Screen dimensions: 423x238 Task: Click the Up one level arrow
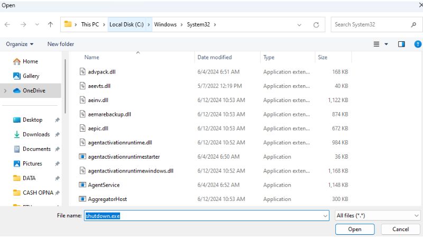point(50,24)
